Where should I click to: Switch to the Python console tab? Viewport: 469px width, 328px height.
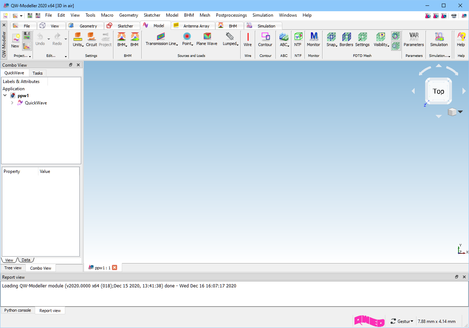point(18,311)
